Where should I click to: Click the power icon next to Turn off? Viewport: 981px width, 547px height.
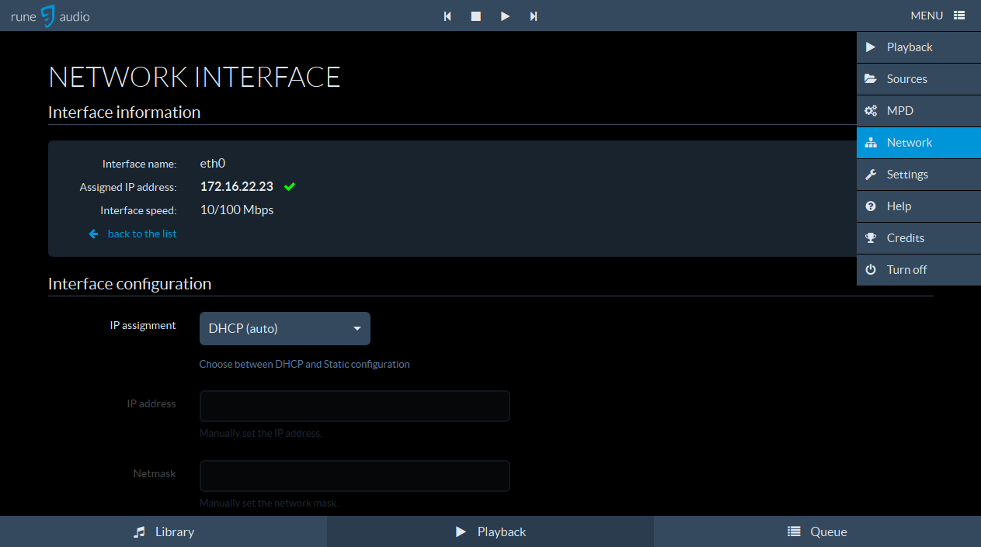pyautogui.click(x=871, y=270)
